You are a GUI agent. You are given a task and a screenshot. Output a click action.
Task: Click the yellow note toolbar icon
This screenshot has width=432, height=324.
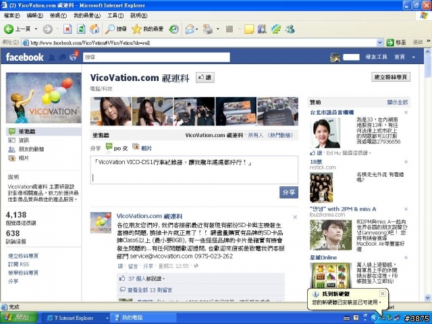249,29
